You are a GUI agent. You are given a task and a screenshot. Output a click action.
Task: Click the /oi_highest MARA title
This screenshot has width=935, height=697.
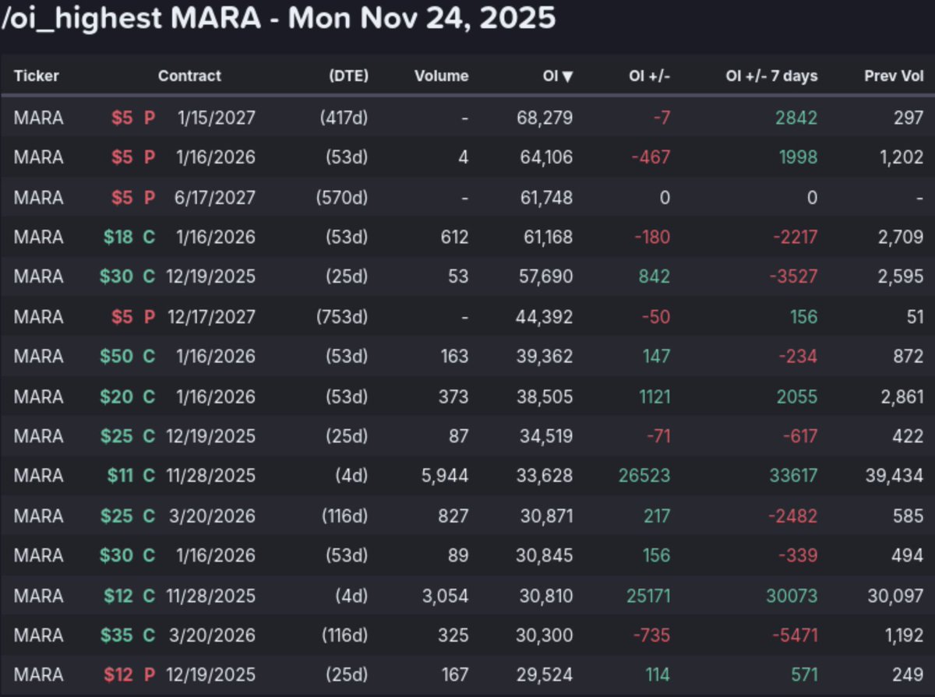tap(278, 19)
